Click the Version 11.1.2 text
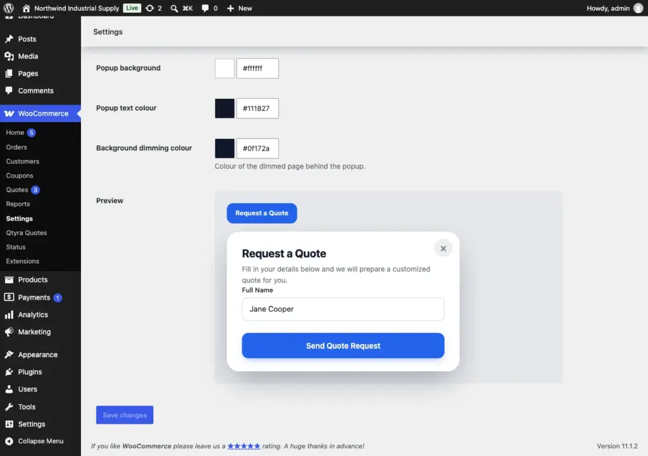The width and height of the screenshot is (648, 456). pos(617,446)
